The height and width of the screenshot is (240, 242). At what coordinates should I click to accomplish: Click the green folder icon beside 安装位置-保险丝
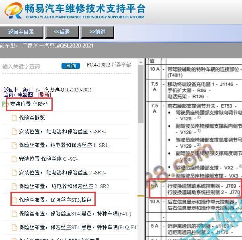click(x=5, y=104)
